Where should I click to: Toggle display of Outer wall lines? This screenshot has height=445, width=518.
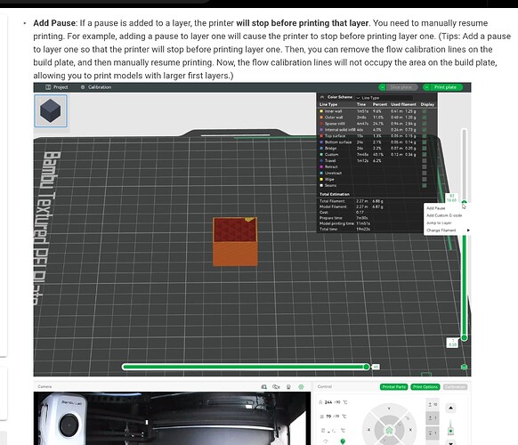pos(425,117)
